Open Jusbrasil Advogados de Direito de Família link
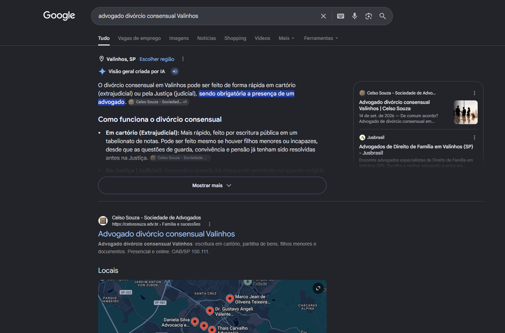 click(416, 150)
